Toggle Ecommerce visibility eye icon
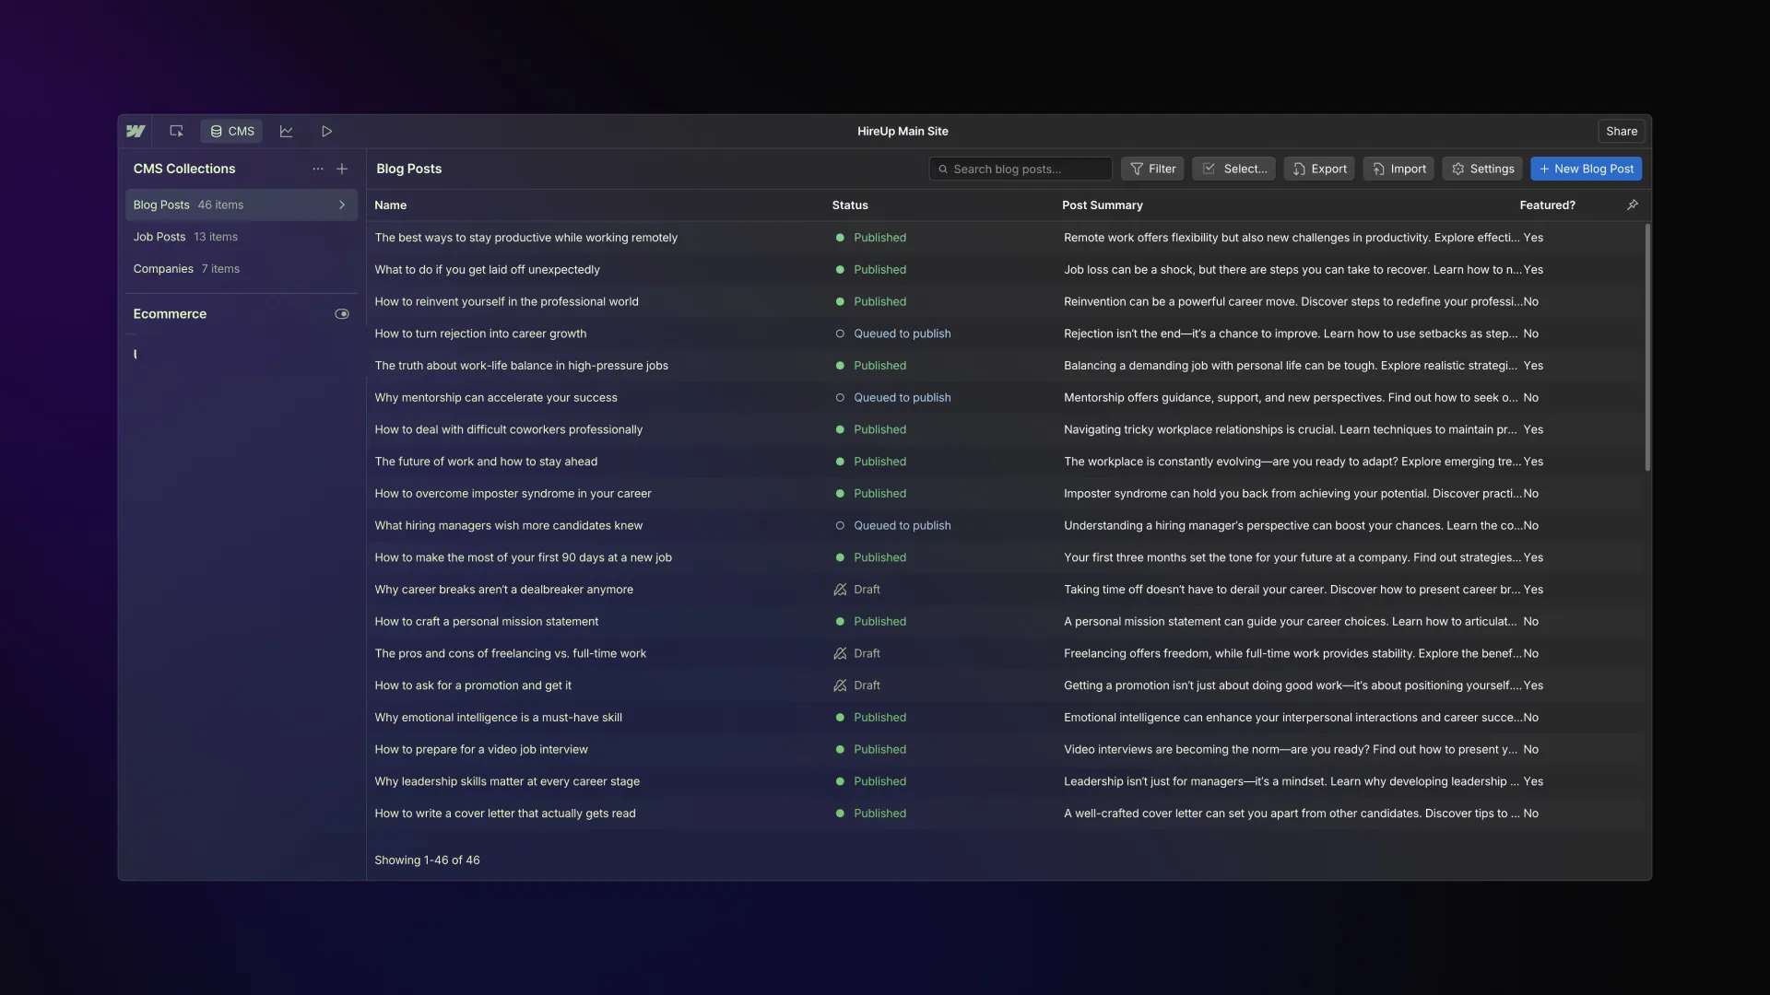The image size is (1770, 995). click(341, 314)
